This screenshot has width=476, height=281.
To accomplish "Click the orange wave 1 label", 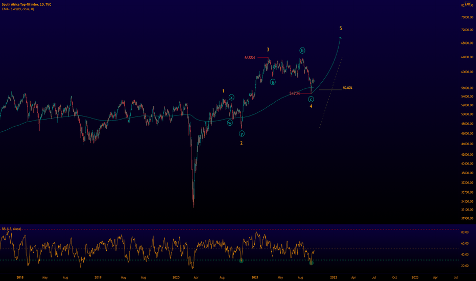I will point(223,91).
